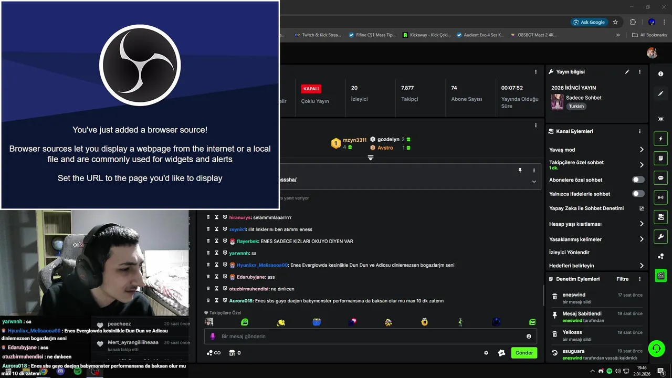672x378 pixels.
Task: Send message with Gönder button
Action: pos(524,353)
